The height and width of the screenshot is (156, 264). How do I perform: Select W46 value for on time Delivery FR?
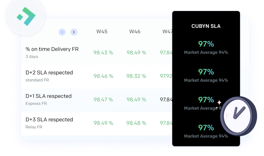[x=136, y=53]
